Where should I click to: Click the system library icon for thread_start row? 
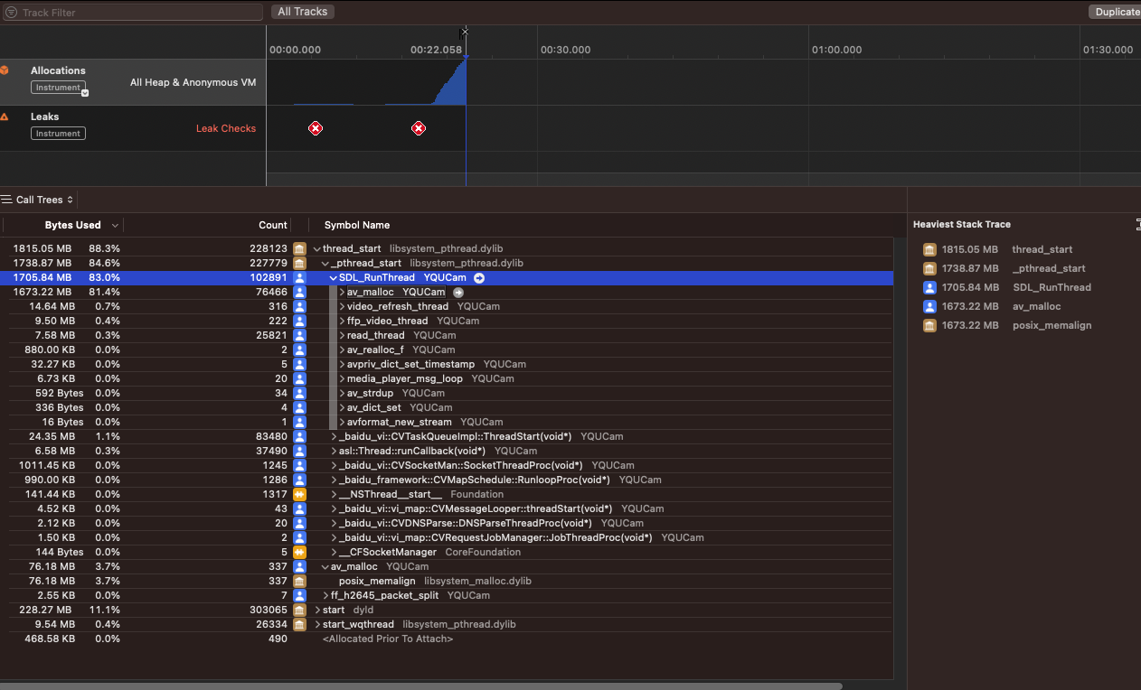click(x=299, y=248)
